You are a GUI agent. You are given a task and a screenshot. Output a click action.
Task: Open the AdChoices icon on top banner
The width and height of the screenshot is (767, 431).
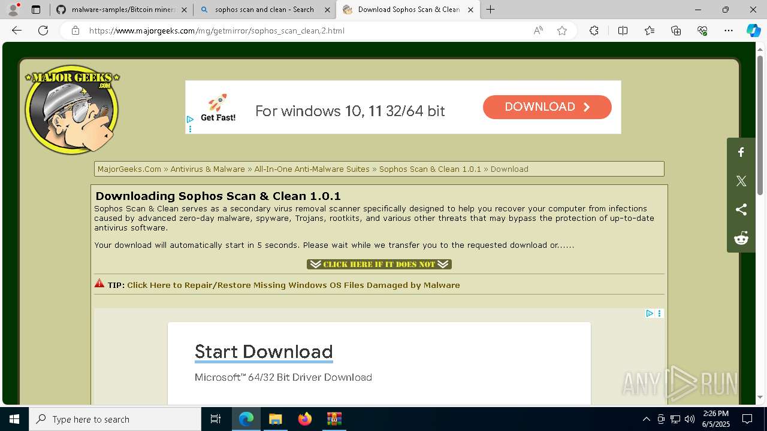point(190,119)
